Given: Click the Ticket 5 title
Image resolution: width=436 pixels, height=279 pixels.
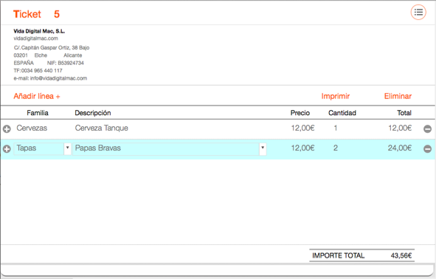Looking at the screenshot, I should (x=36, y=14).
